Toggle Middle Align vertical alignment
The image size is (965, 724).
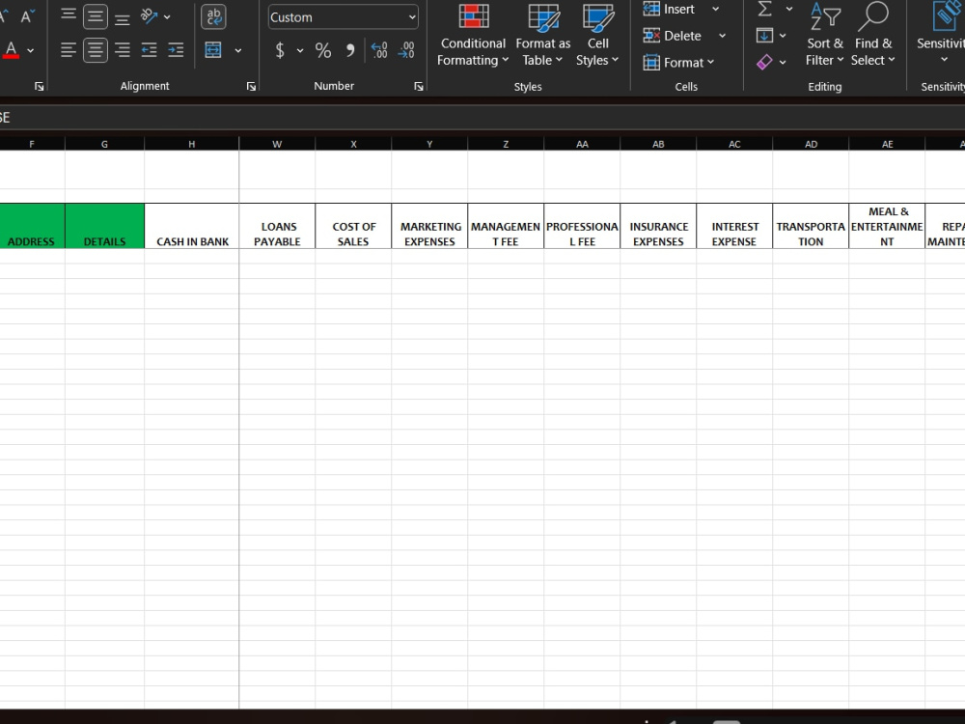pyautogui.click(x=96, y=17)
